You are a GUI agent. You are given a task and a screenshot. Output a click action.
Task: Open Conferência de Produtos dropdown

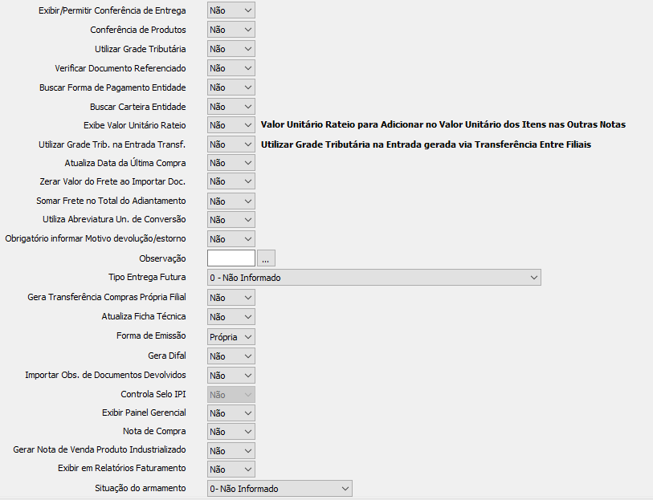click(x=231, y=30)
